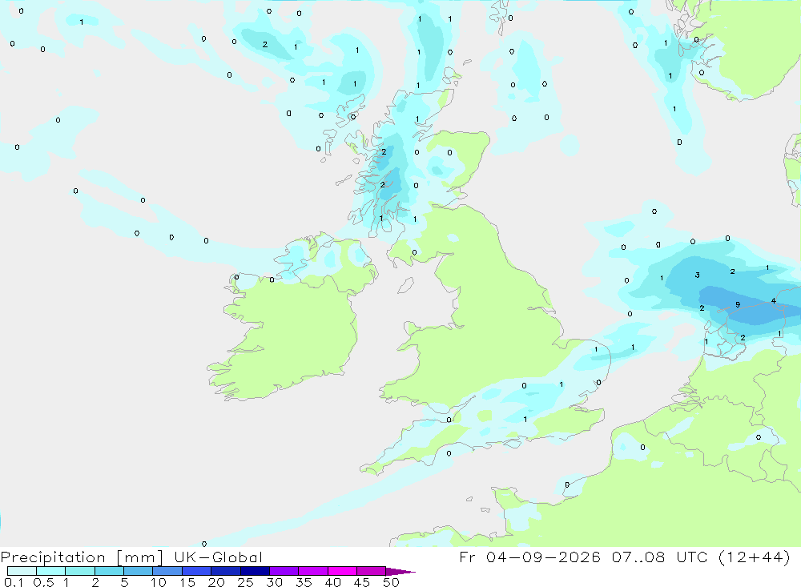
Task: Click the violet 30–35 mm legend swatch
Action: click(x=284, y=571)
